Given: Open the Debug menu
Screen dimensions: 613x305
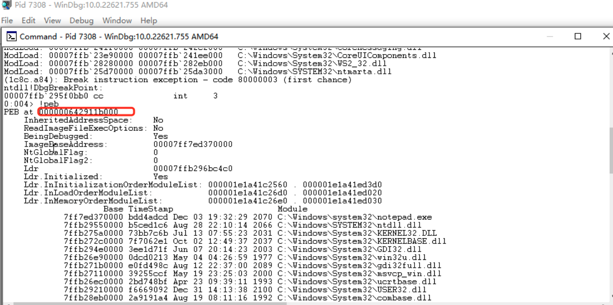Looking at the screenshot, I should coord(81,21).
